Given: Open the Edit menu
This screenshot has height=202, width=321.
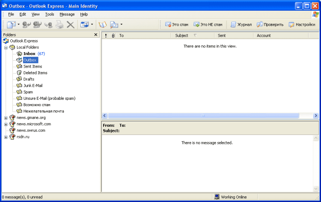Looking at the screenshot, I should point(23,14).
